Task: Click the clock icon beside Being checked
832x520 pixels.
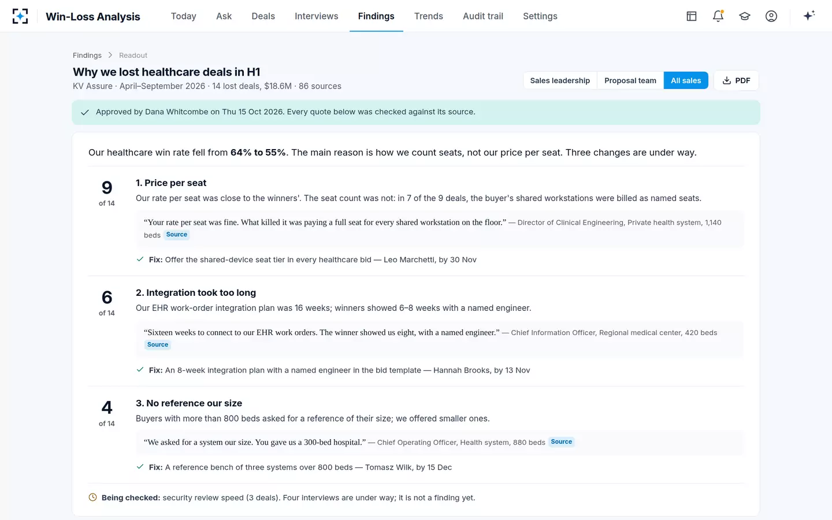Action: pyautogui.click(x=92, y=497)
